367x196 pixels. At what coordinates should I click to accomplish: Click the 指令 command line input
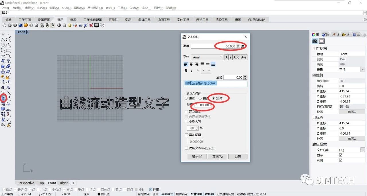point(183,13)
